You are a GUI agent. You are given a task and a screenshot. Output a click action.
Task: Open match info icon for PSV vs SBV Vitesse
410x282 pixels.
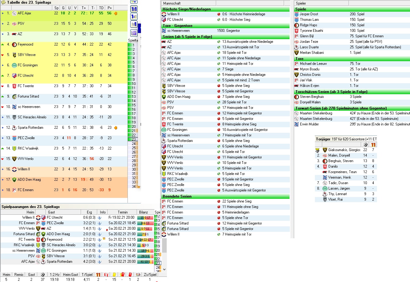99,256
